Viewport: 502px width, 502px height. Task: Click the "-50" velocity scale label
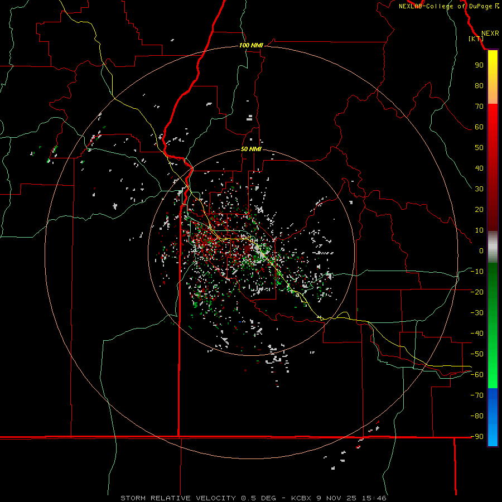(477, 354)
